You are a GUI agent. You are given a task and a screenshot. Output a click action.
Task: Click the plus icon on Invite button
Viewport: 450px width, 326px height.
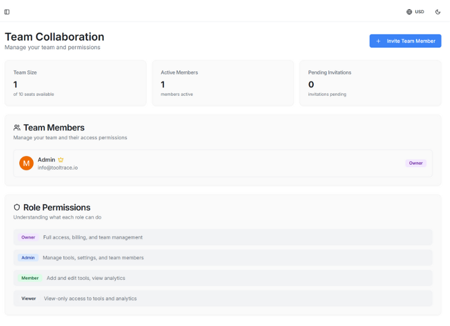click(379, 41)
